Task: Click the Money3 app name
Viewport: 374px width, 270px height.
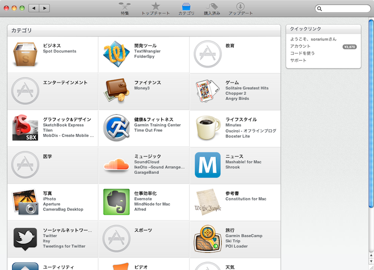Action: pyautogui.click(x=142, y=88)
